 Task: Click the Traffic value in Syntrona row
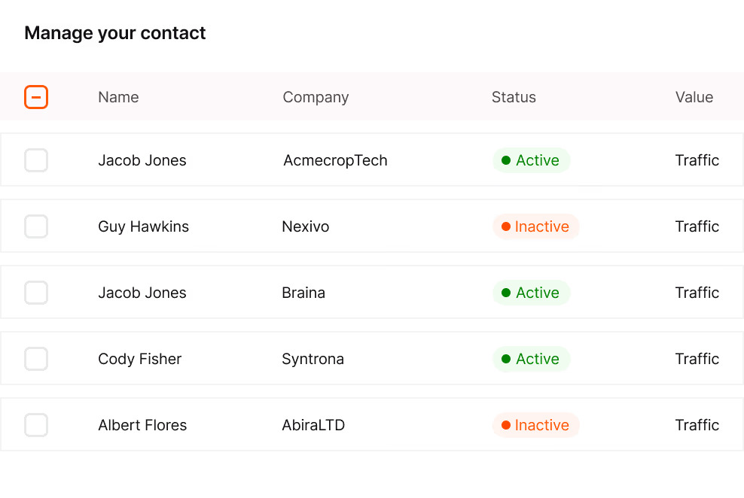697,359
